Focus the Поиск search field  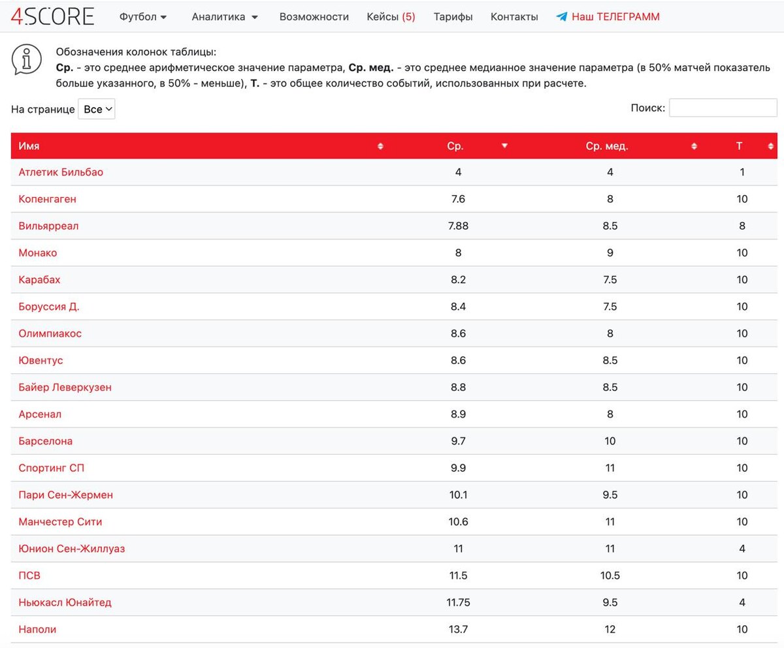click(x=723, y=108)
